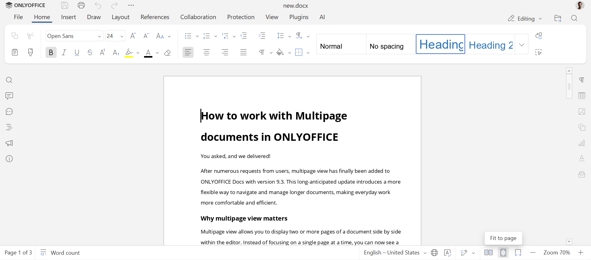The height and width of the screenshot is (260, 591).
Task: Redo the last action
Action: (115, 5)
